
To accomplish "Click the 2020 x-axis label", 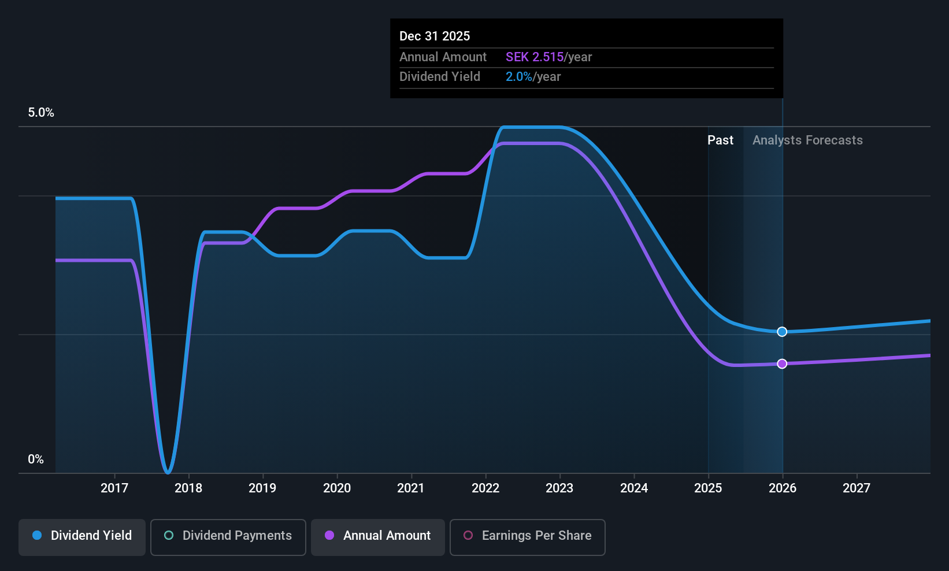I will click(x=337, y=488).
